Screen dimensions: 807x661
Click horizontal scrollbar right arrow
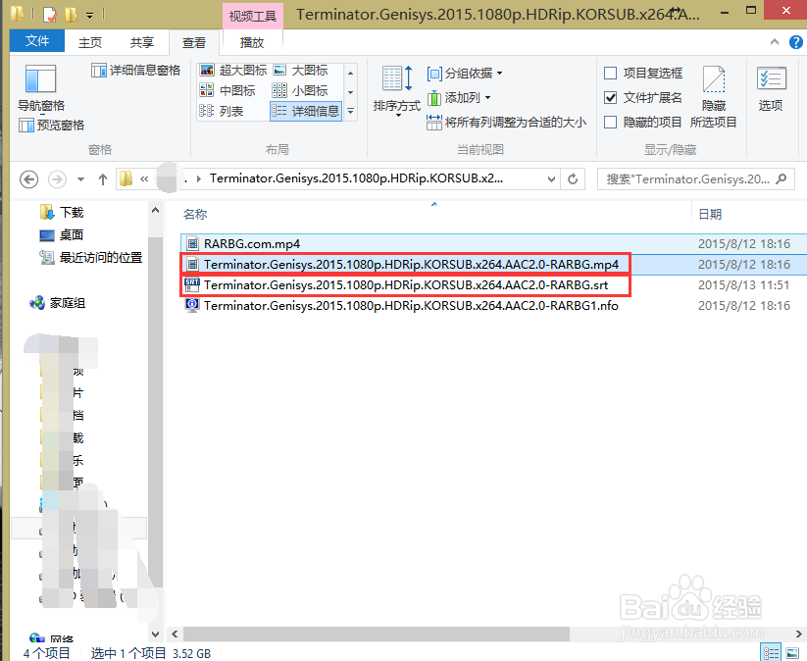click(799, 634)
